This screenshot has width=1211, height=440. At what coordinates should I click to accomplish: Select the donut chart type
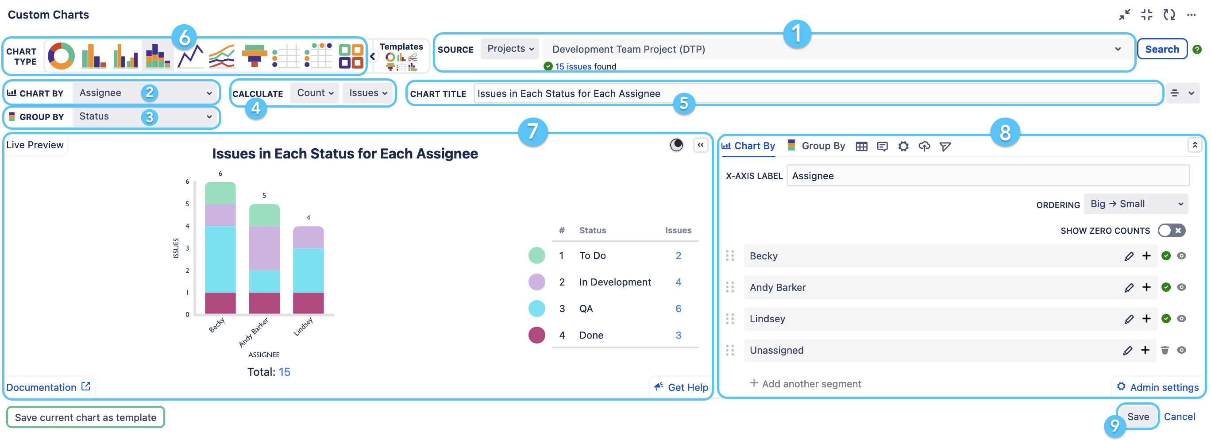tap(61, 56)
